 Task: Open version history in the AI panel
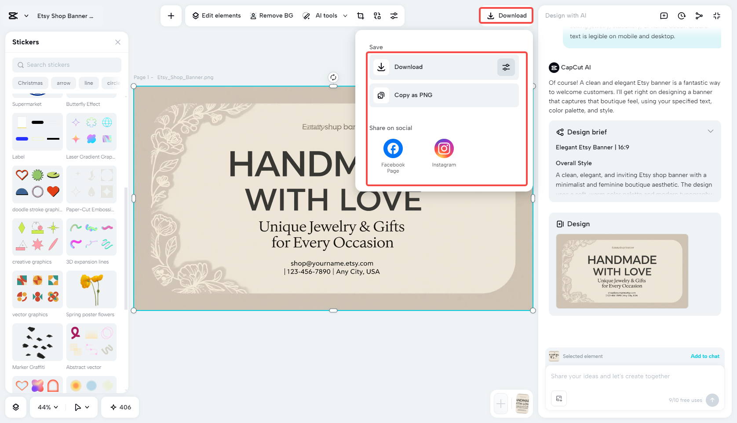pos(682,15)
